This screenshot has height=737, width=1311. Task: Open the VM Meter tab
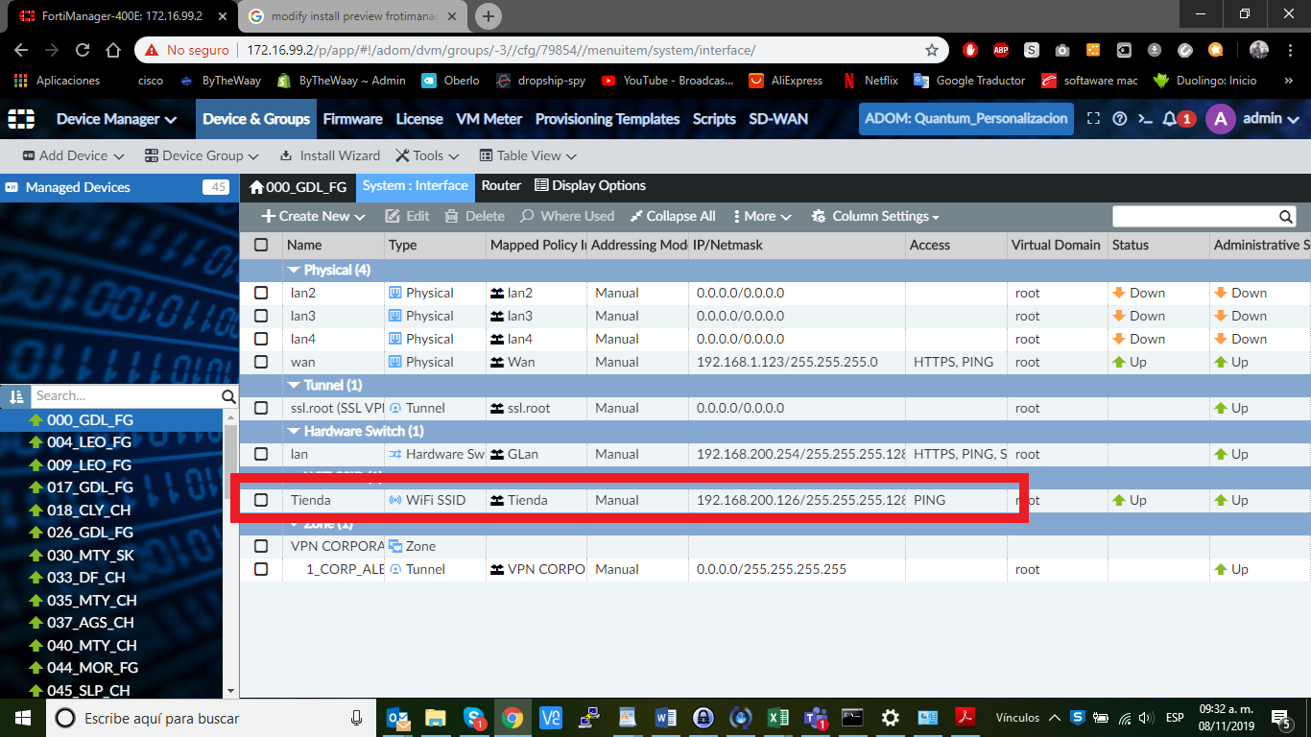point(489,119)
